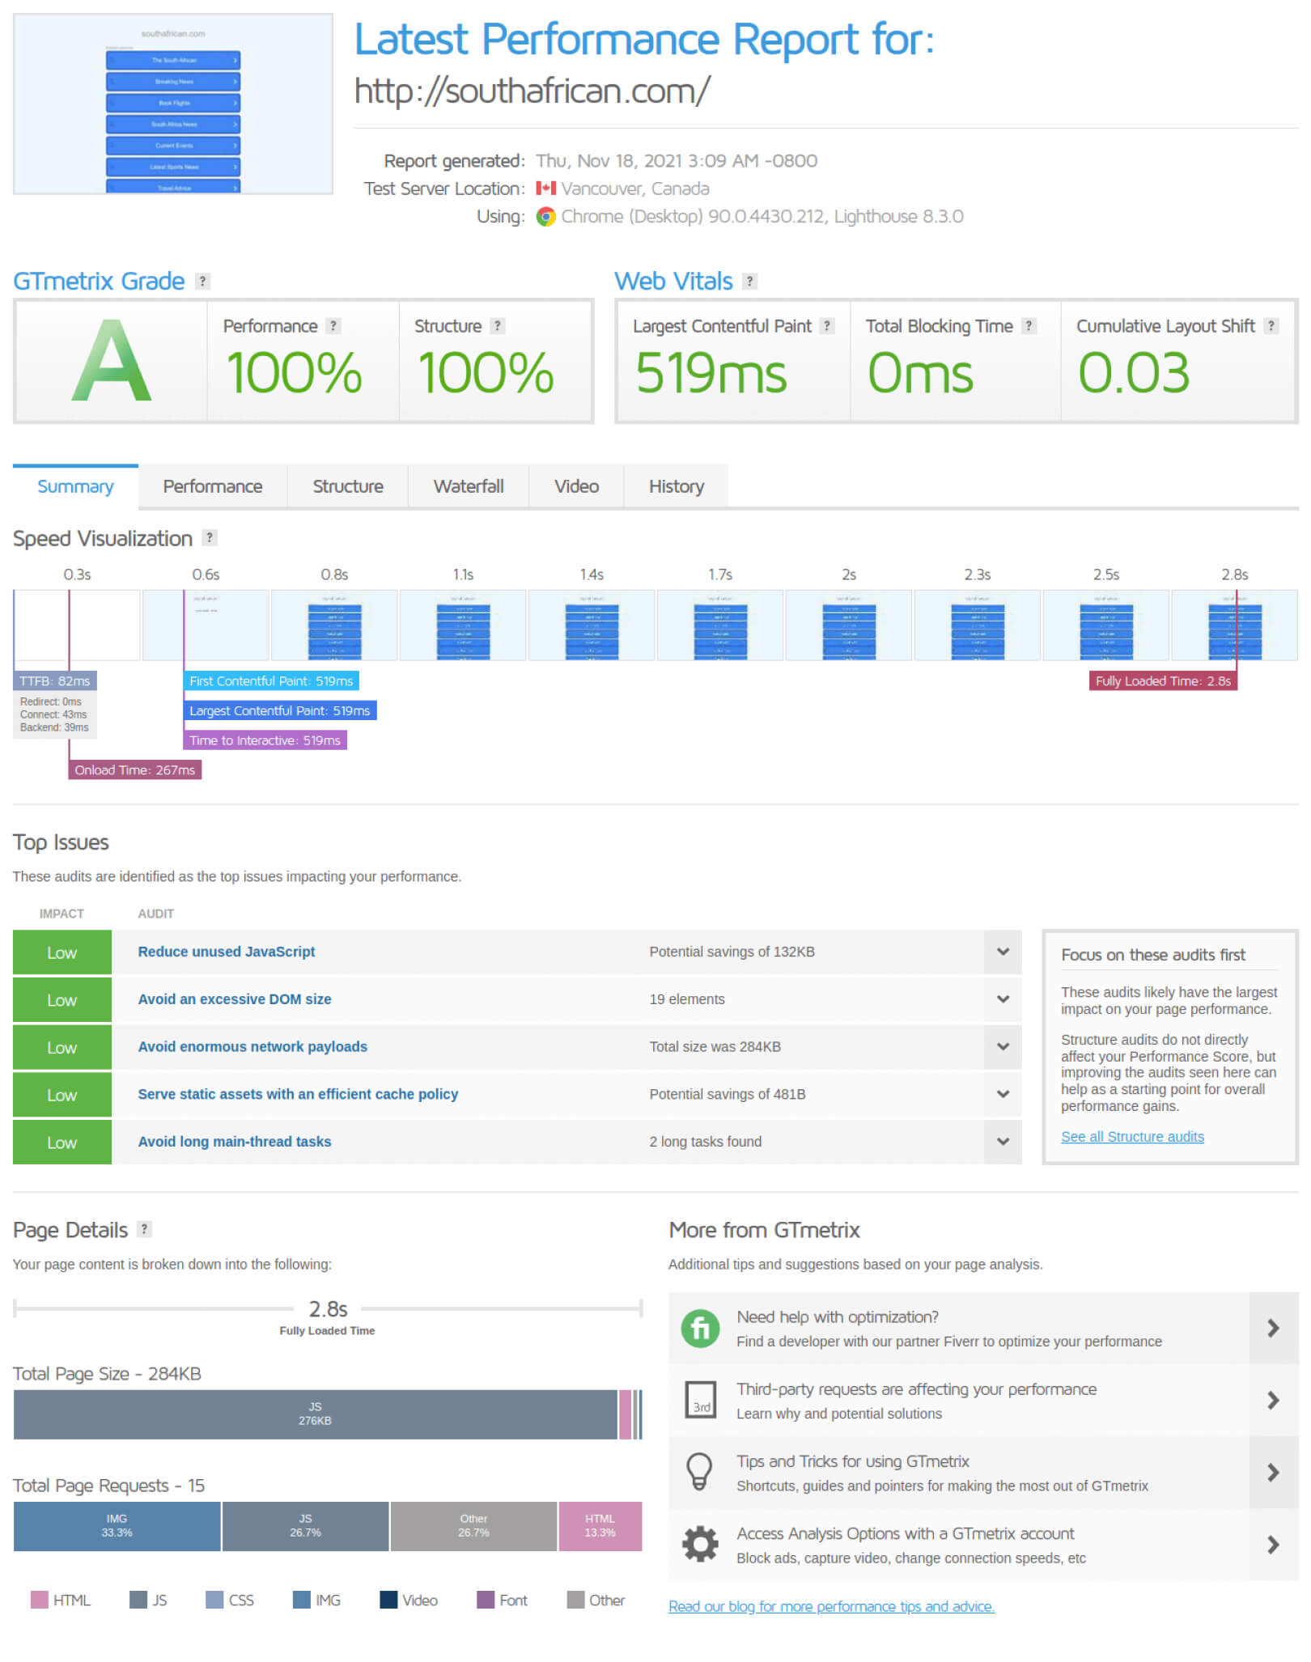Click the Video legend color swatch
The image size is (1311, 1662).
pyautogui.click(x=388, y=1600)
